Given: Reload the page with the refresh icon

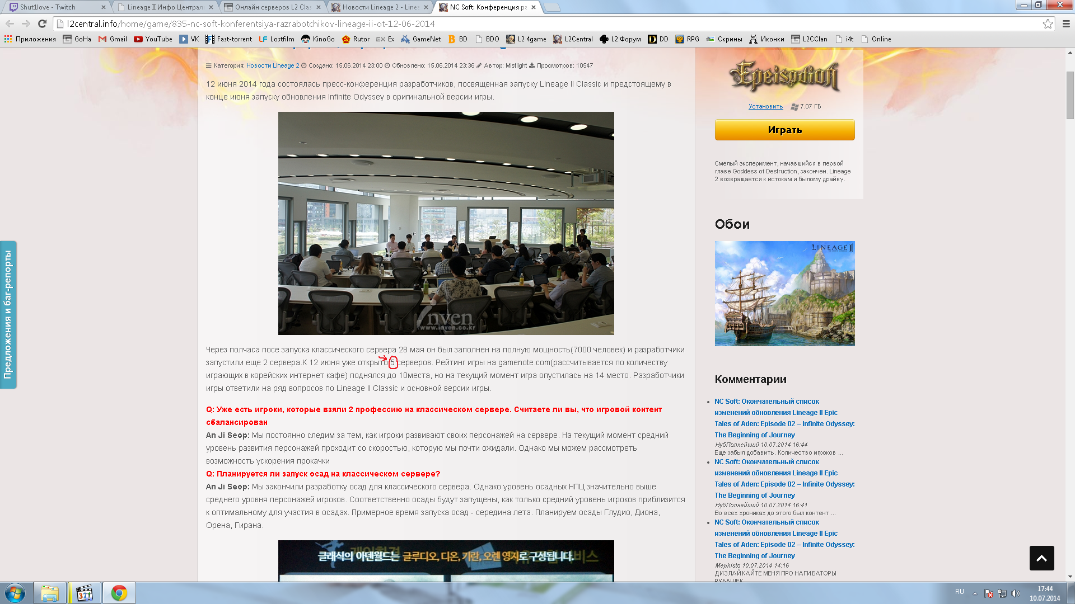Looking at the screenshot, I should (42, 23).
